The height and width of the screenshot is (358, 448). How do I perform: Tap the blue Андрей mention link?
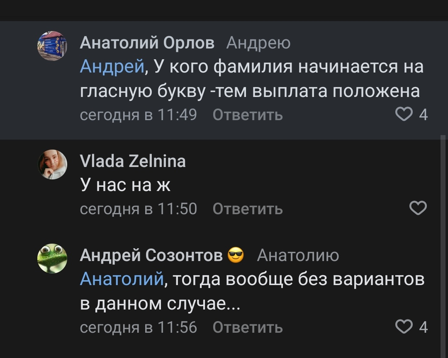click(x=112, y=66)
